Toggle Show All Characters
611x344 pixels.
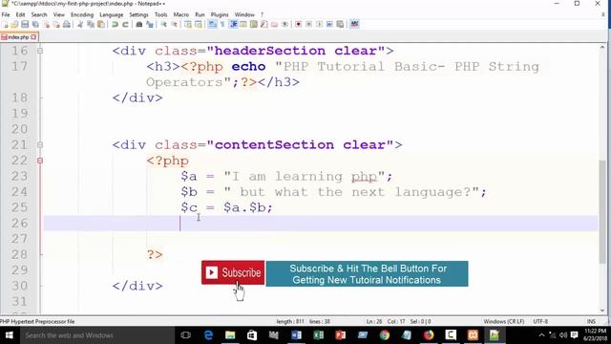coord(222,24)
